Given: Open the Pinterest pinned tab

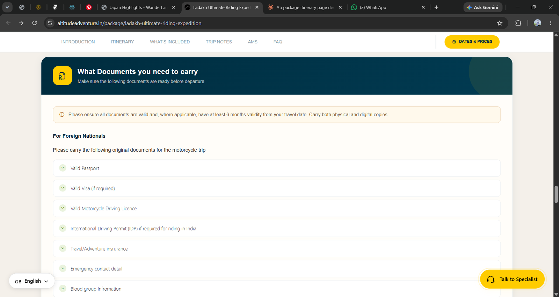Looking at the screenshot, I should click(x=89, y=7).
